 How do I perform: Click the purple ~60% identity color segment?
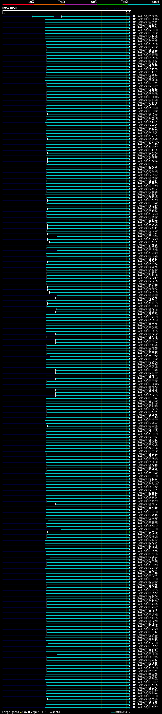81,5
